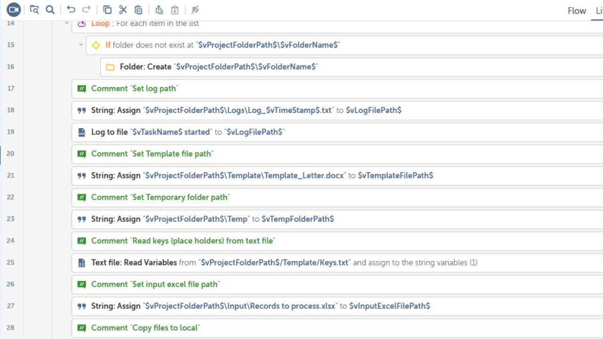
Task: Paste from clipboard in toolbar
Action: pyautogui.click(x=139, y=9)
